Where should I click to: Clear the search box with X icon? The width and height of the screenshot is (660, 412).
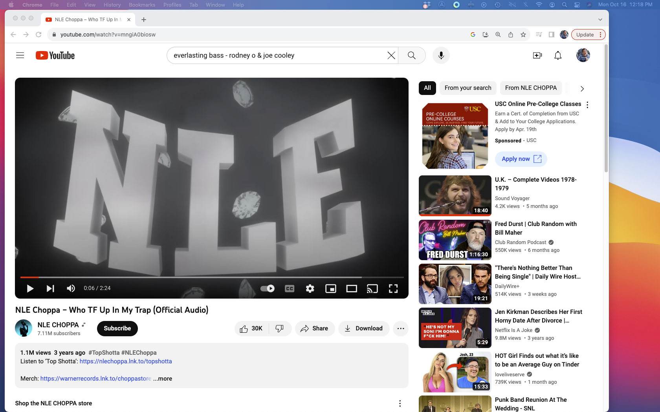(391, 55)
